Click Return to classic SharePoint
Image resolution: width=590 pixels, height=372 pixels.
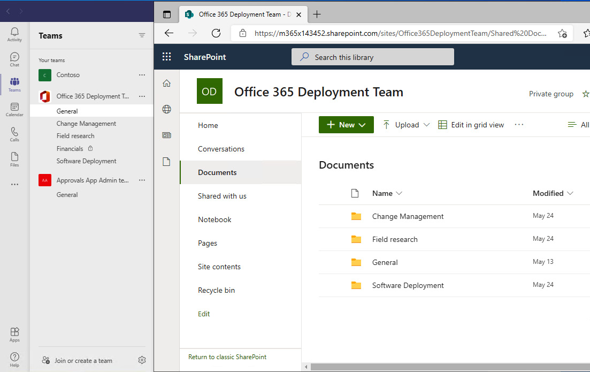(x=227, y=357)
